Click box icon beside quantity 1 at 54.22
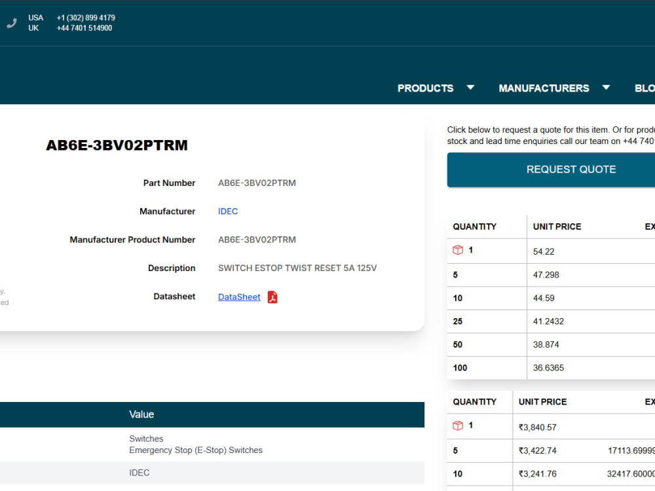Screen dimensions: 655x491 [458, 249]
